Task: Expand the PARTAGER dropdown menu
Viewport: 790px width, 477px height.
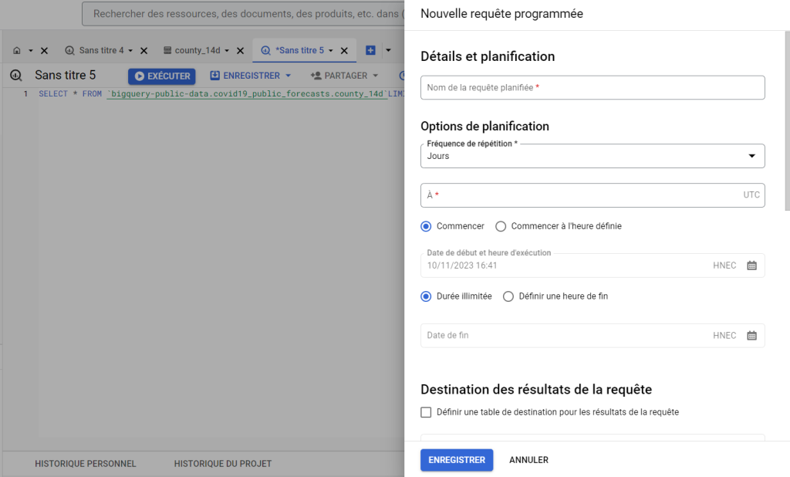Action: [375, 76]
